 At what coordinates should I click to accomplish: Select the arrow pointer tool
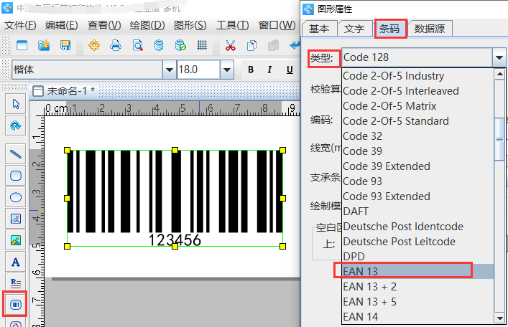[x=16, y=104]
